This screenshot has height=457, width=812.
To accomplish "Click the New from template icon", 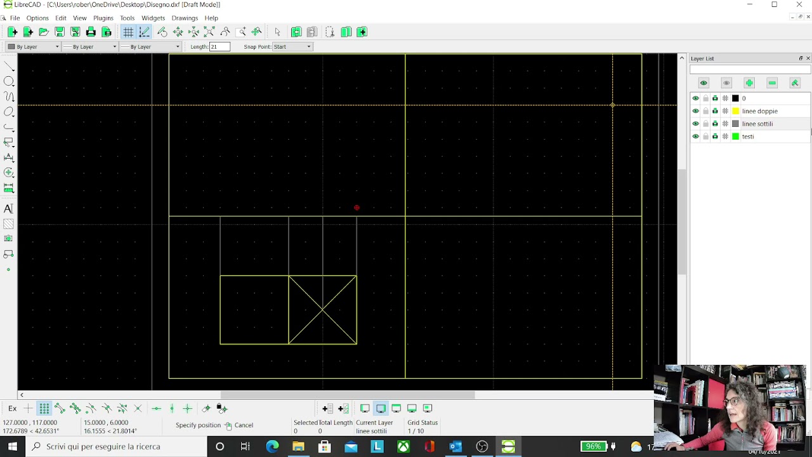I will click(28, 32).
